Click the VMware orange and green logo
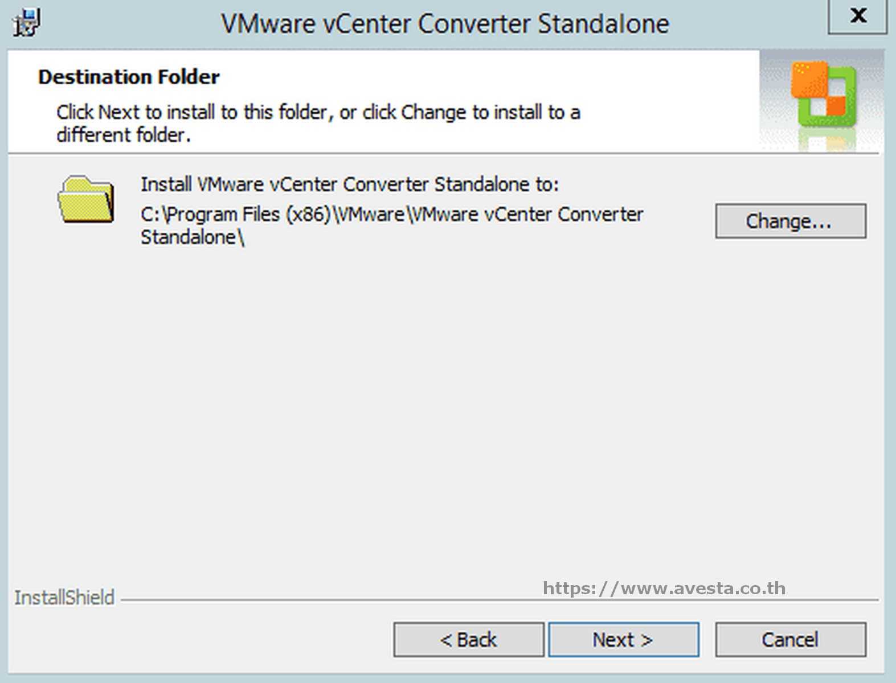Viewport: 896px width, 683px height. [x=823, y=95]
